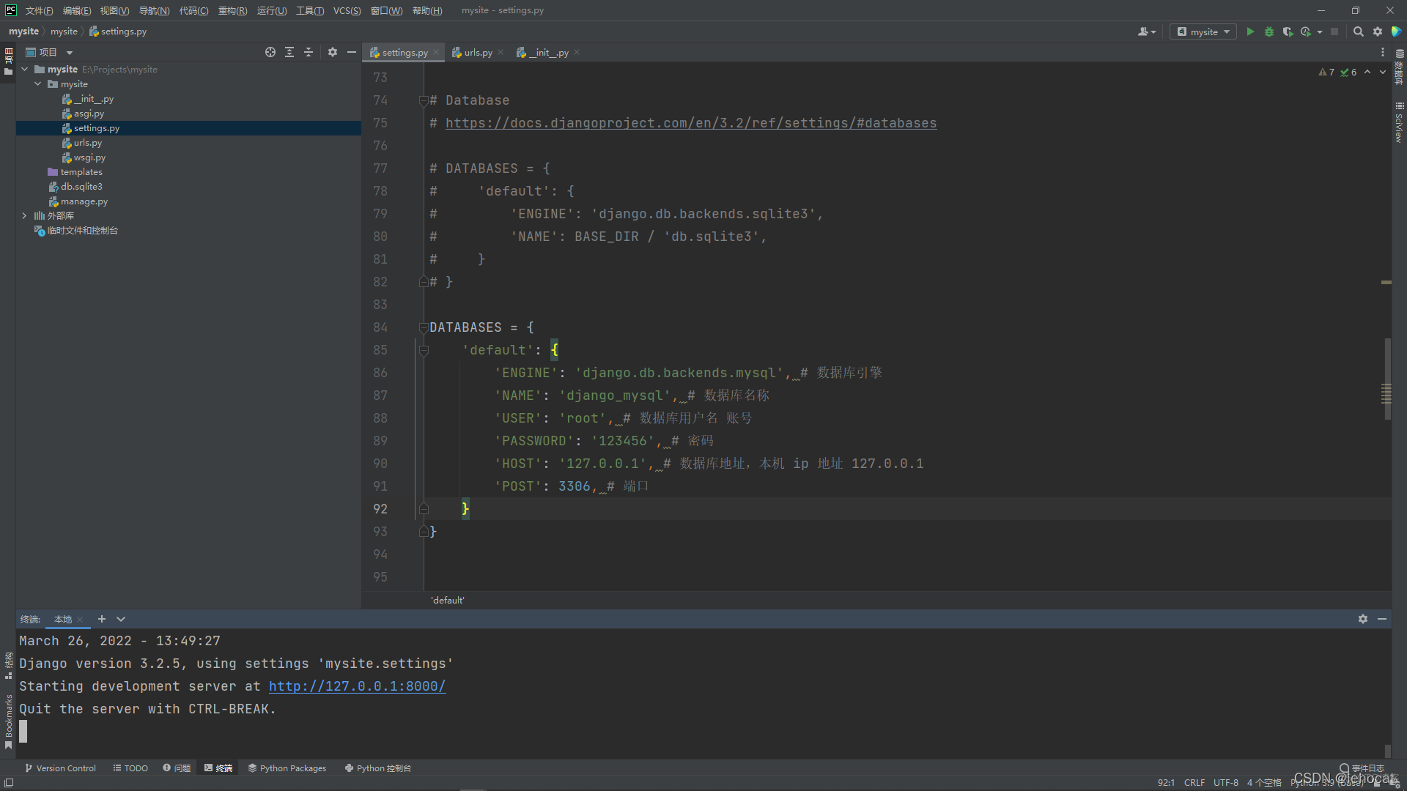Open SciView side panel
Viewport: 1407px width, 791px height.
(1400, 122)
